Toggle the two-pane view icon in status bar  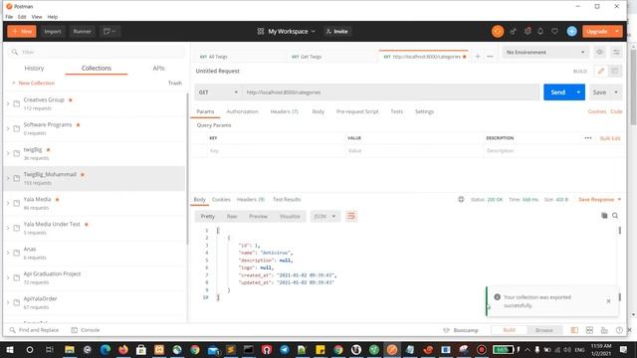point(574,330)
